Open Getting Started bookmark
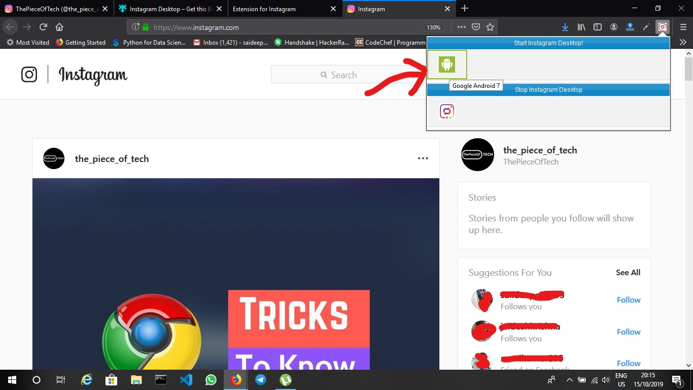This screenshot has width=693, height=390. pos(81,43)
